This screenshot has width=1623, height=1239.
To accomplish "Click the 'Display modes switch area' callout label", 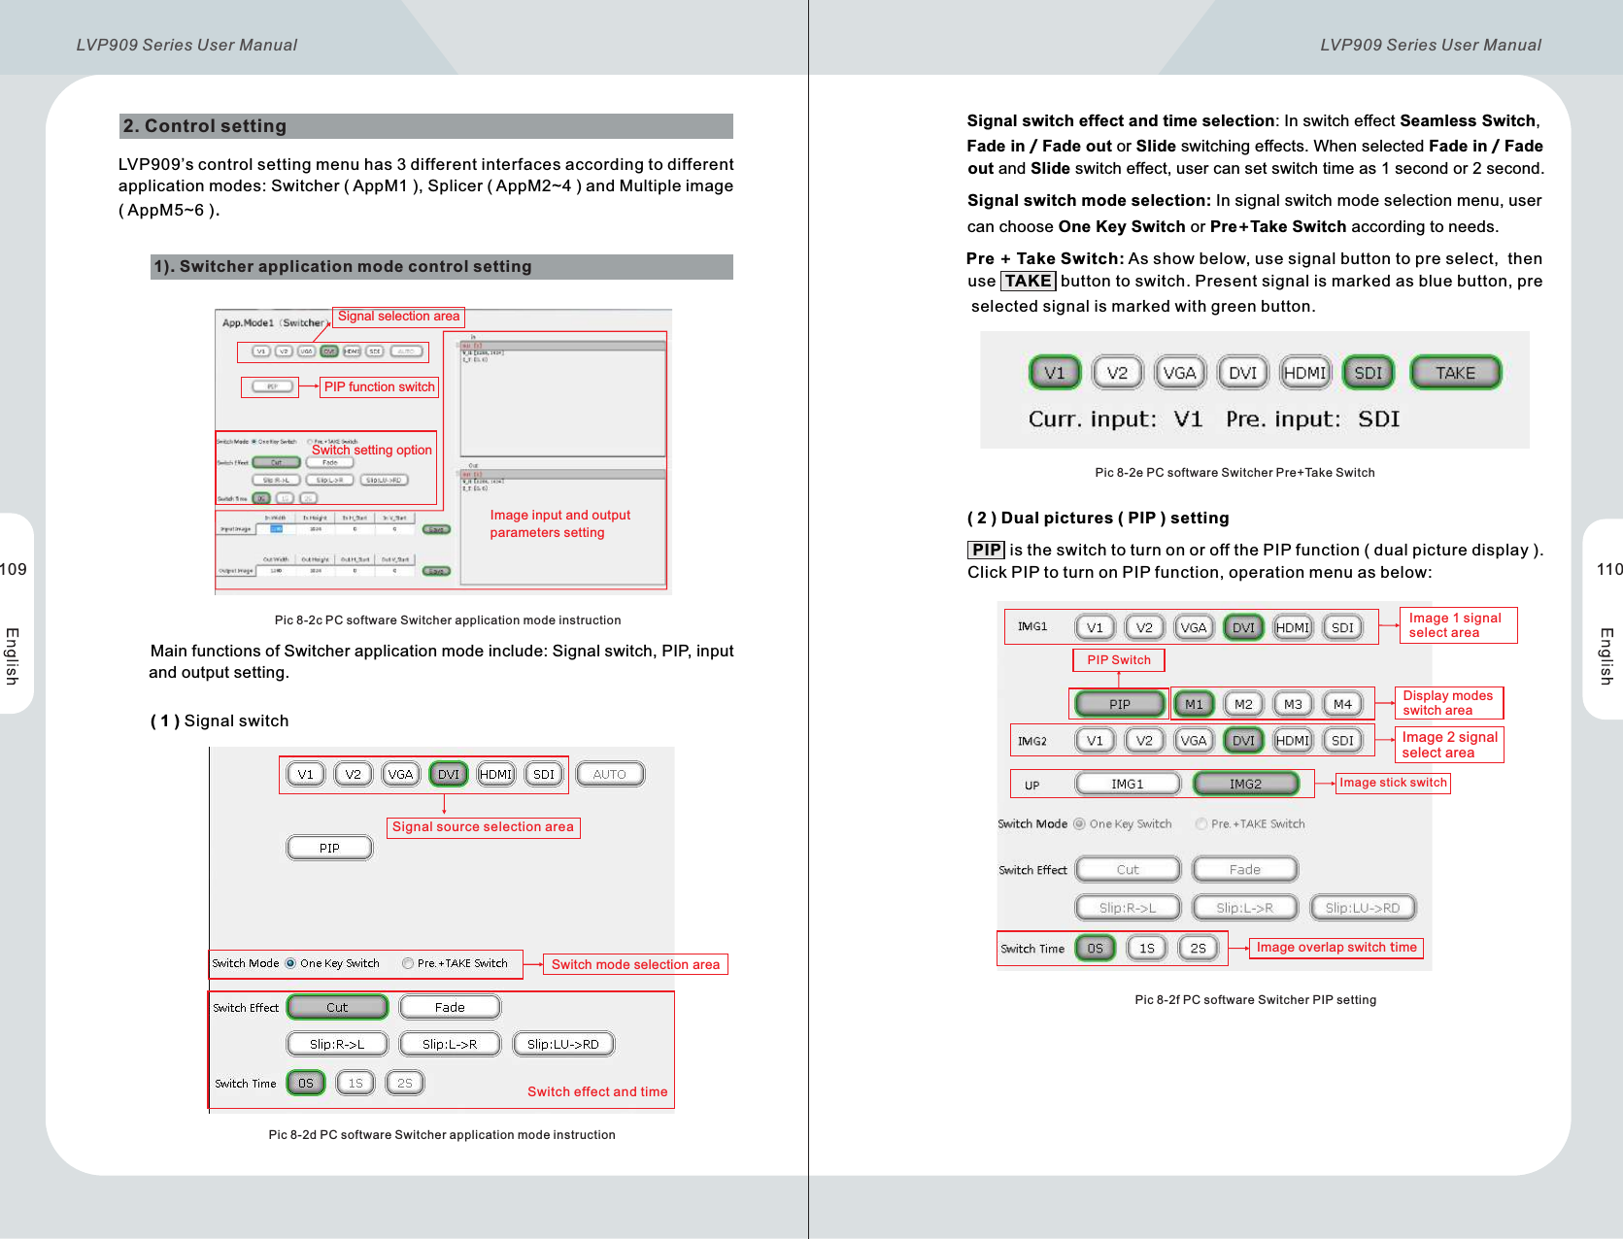I will pyautogui.click(x=1448, y=703).
